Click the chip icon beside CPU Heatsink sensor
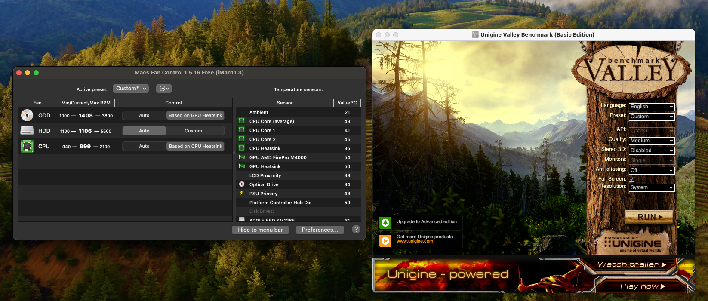Image resolution: width=708 pixels, height=301 pixels. coord(242,148)
